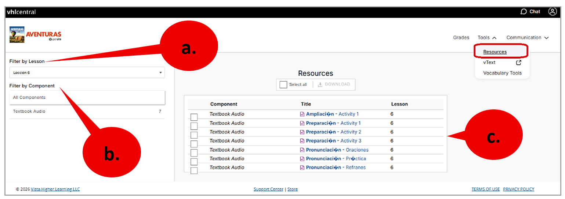Open the Grades page

point(461,38)
